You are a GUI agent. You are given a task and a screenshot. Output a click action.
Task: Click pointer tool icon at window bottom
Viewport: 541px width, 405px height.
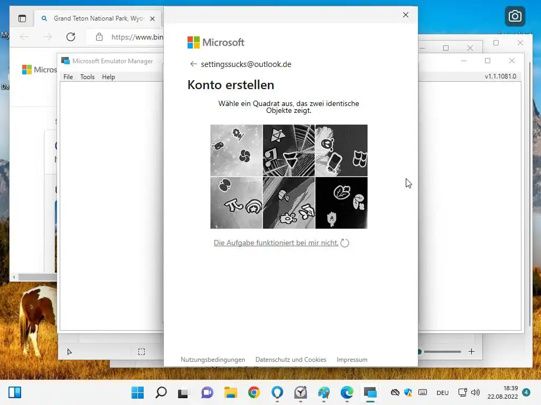(69, 352)
